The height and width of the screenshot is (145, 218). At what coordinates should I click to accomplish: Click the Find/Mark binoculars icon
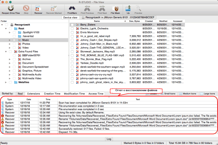[72, 8]
